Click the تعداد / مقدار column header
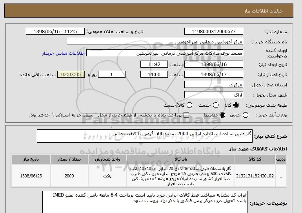The width and height of the screenshot is (302, 213). click(69, 159)
